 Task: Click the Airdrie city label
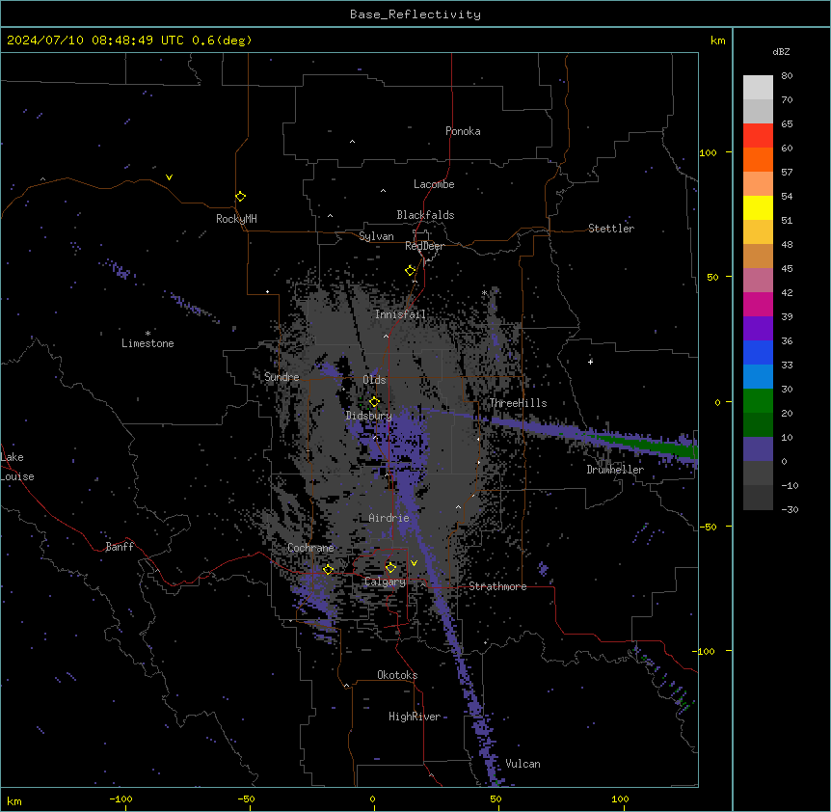coord(389,518)
